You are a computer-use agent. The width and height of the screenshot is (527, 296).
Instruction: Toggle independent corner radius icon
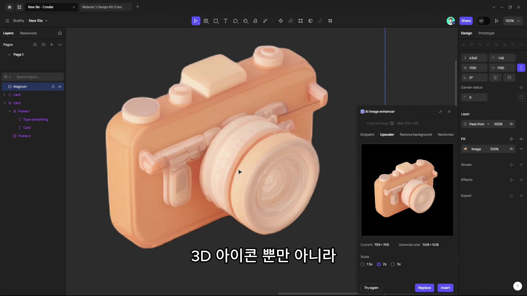[521, 98]
